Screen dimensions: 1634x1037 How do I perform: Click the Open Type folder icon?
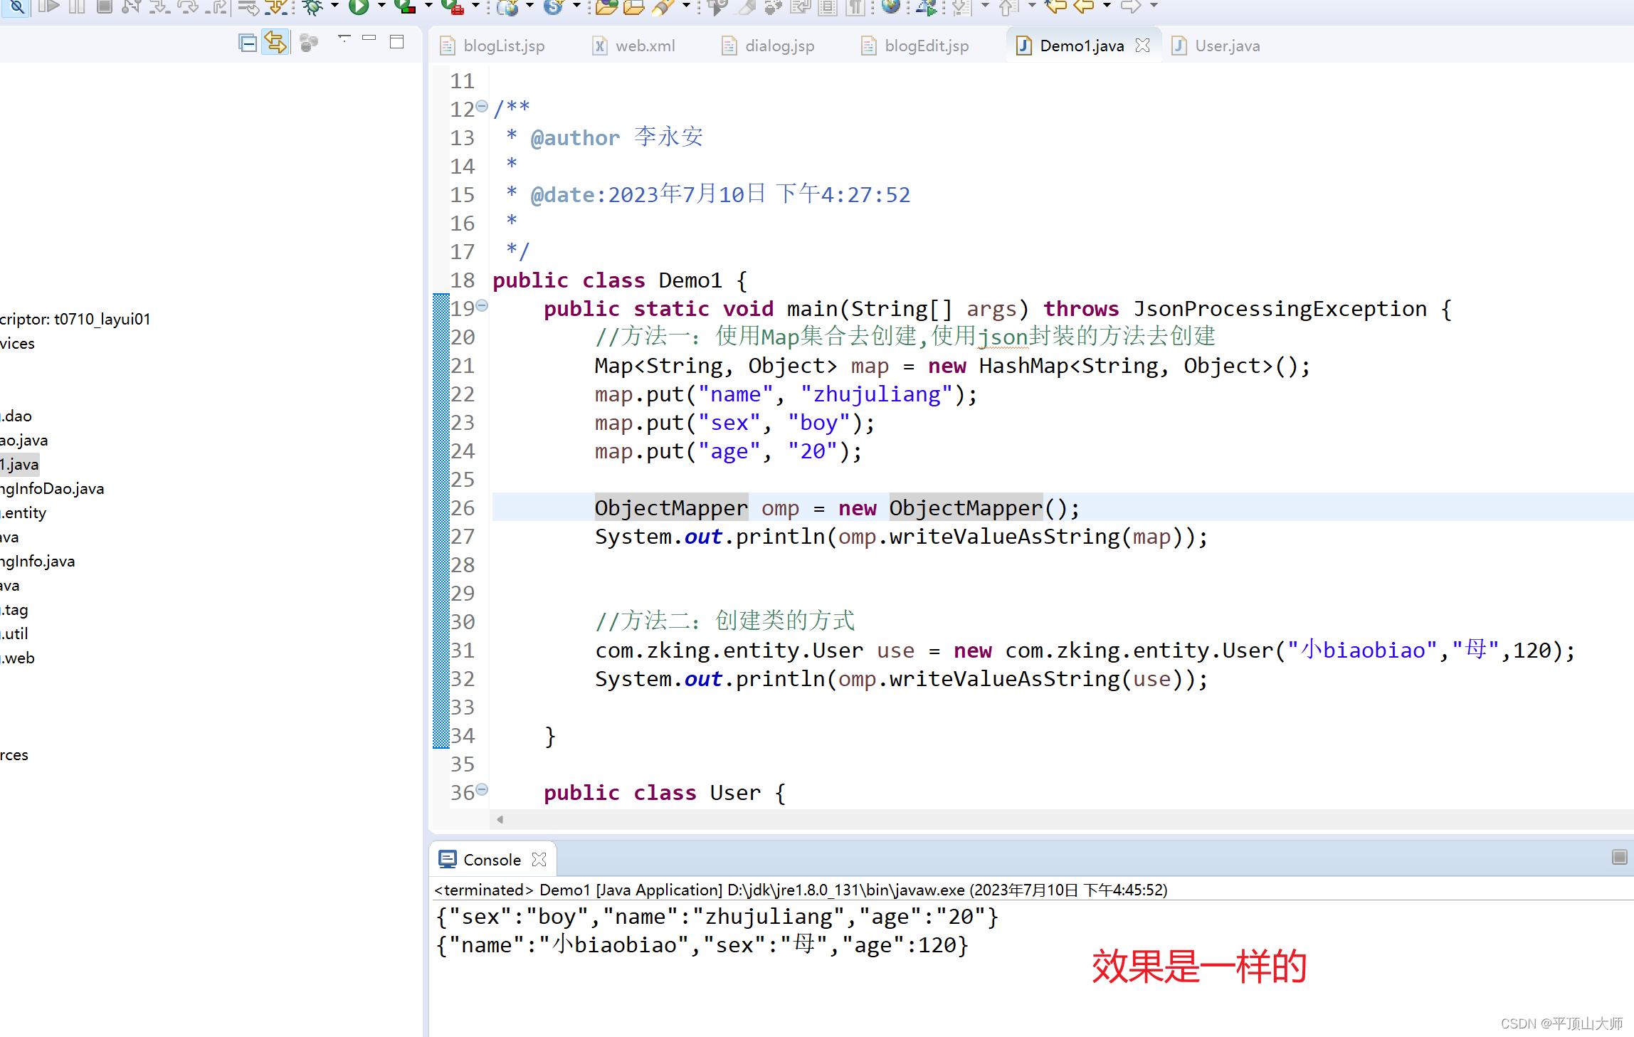606,7
